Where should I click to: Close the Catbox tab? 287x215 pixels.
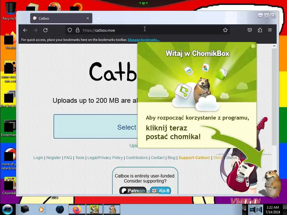coord(88,18)
